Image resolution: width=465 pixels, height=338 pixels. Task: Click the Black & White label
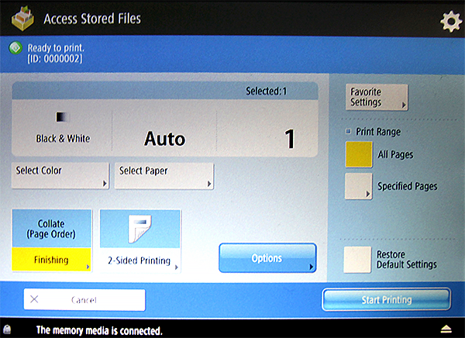click(63, 139)
